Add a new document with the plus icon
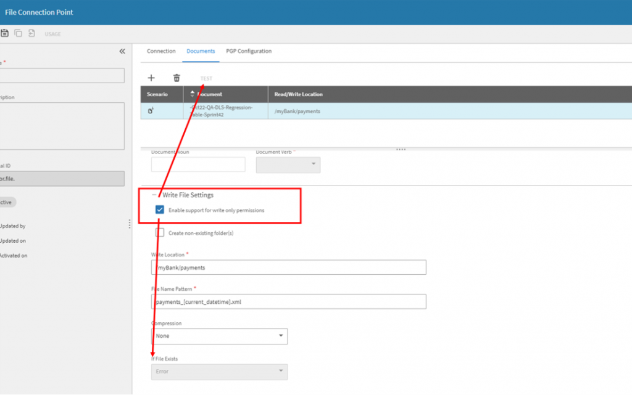632x395 pixels. [151, 78]
